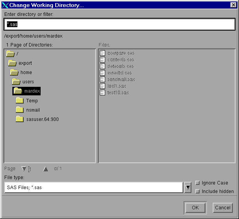This screenshot has height=219, width=239.
Task: Click the page down arrow
Action: click(24, 169)
